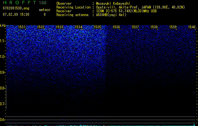
Task: Click the HROFFT 1.0.0 title text
Action: [x=25, y=3]
